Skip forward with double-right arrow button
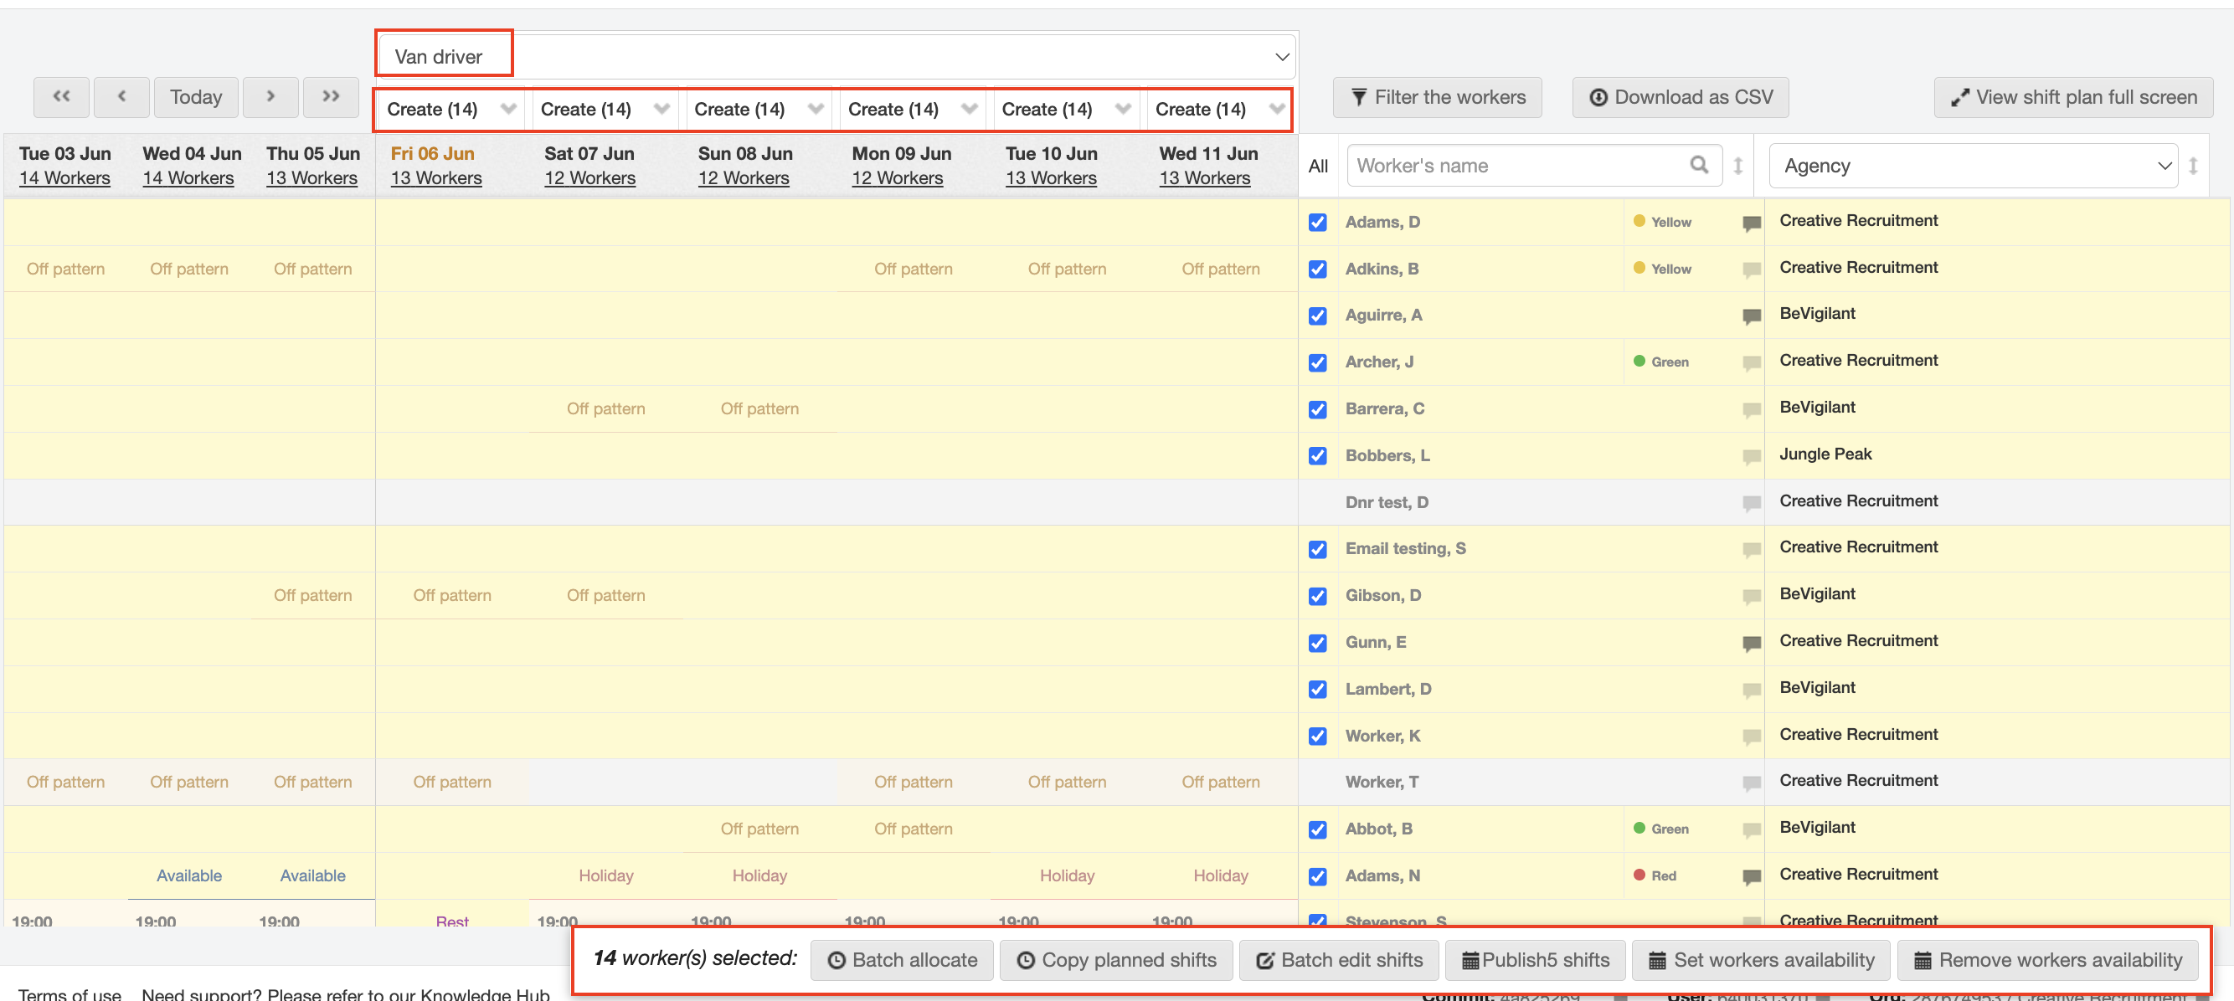 (331, 96)
